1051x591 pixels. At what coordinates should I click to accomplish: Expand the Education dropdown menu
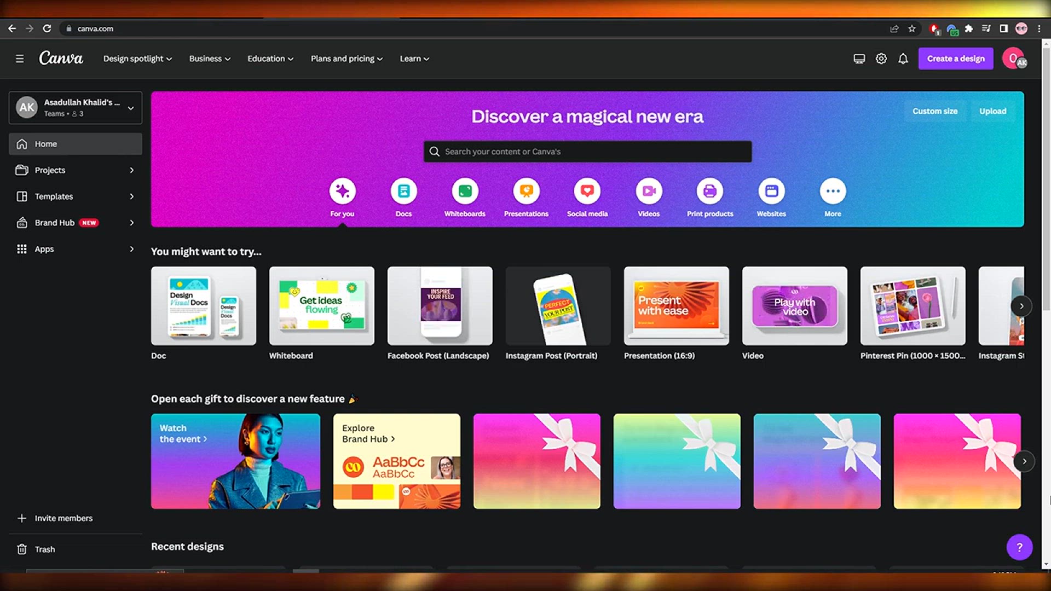pyautogui.click(x=270, y=59)
